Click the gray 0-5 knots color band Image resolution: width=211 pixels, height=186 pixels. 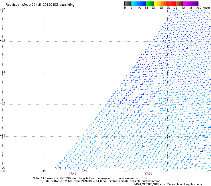pyautogui.click(x=128, y=3)
